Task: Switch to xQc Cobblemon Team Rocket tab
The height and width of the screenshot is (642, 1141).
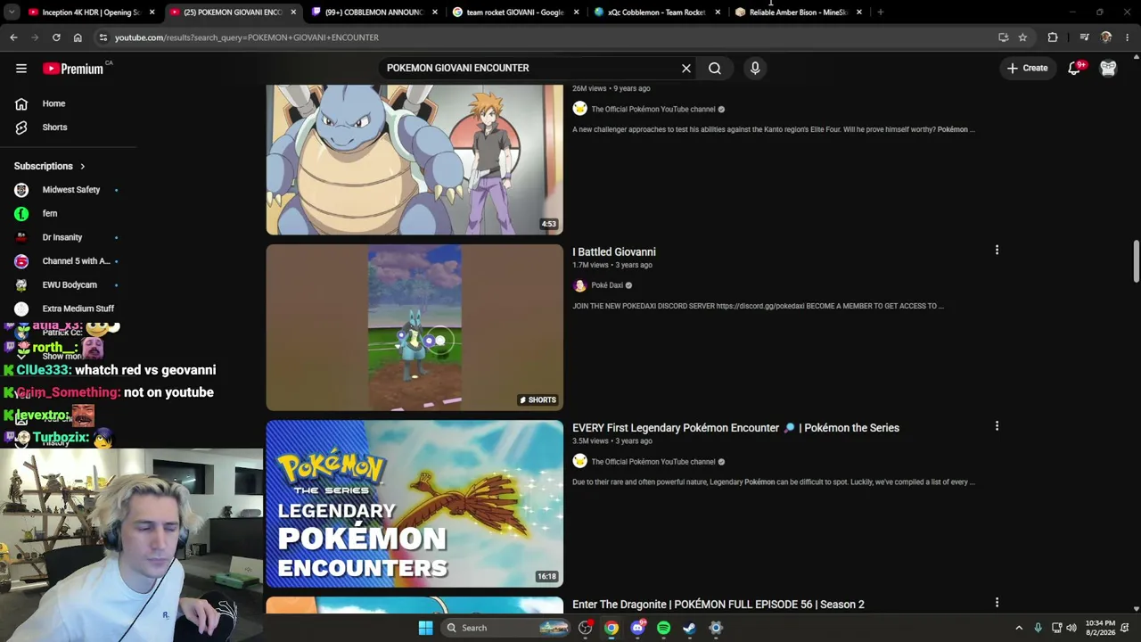Action: [x=656, y=12]
